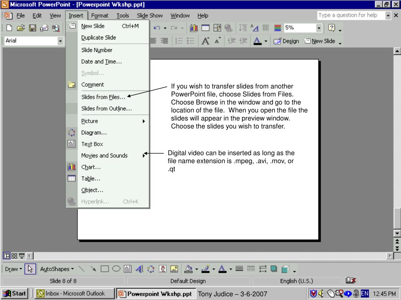Viewport: 401px width, 300px height.
Task: Click the Decrease Indent icon
Action: point(232,41)
